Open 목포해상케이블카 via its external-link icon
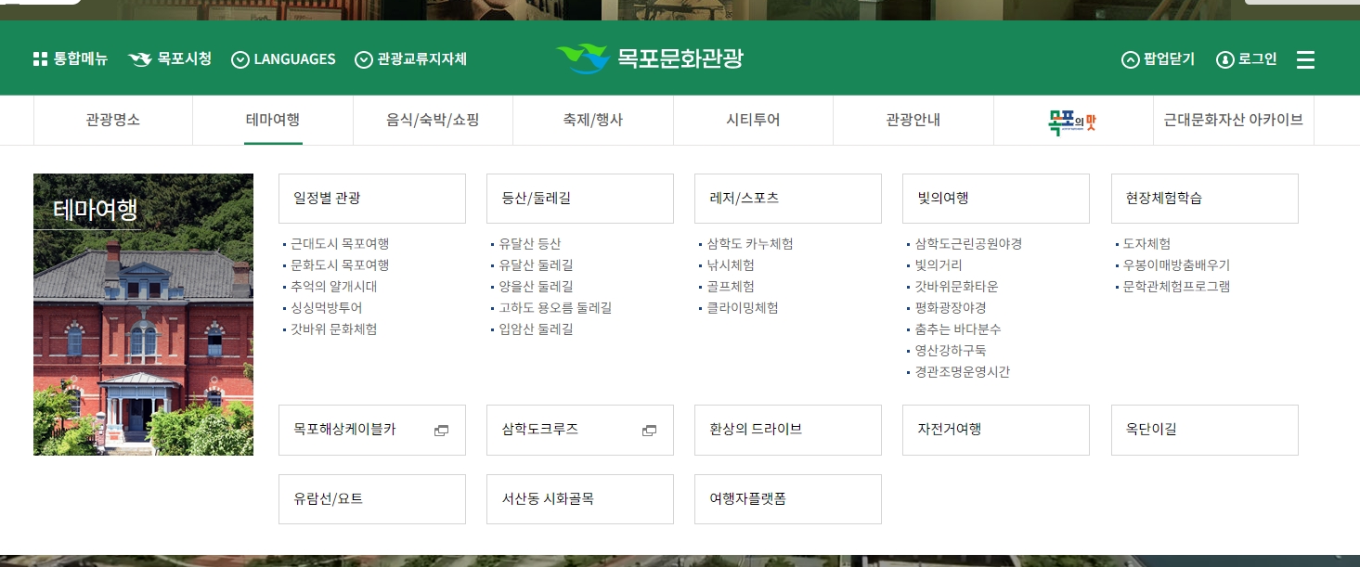This screenshot has height=567, width=1360. coord(440,431)
